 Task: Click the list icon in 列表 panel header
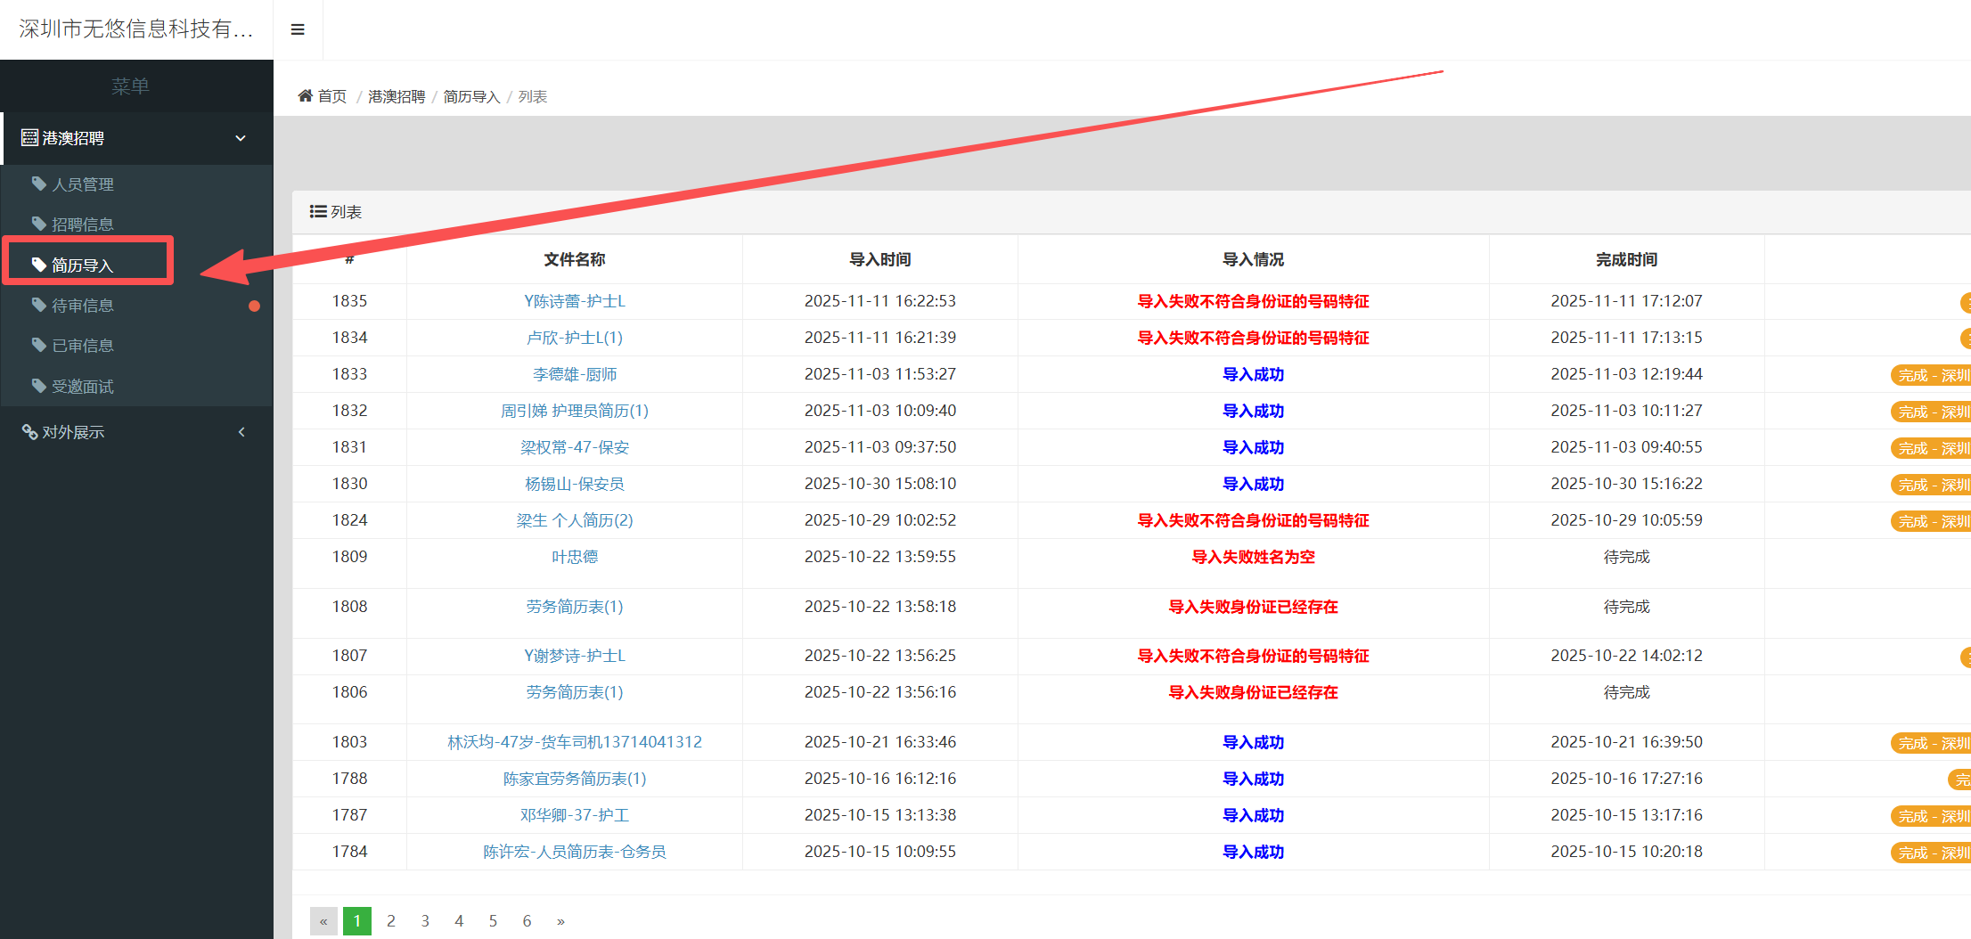pos(317,211)
